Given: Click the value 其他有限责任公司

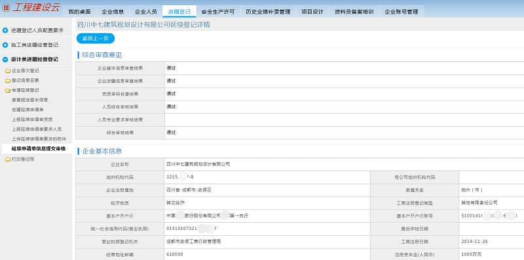Looking at the screenshot, I should 479,203.
